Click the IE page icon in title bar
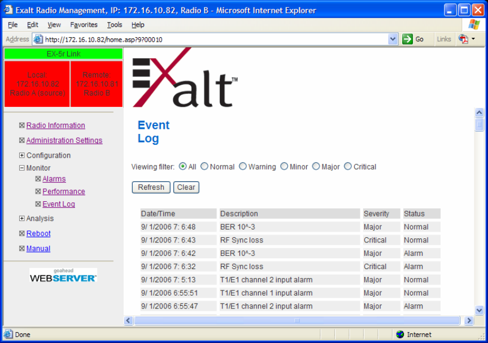Viewport: 488px width, 343px height. tap(8, 10)
